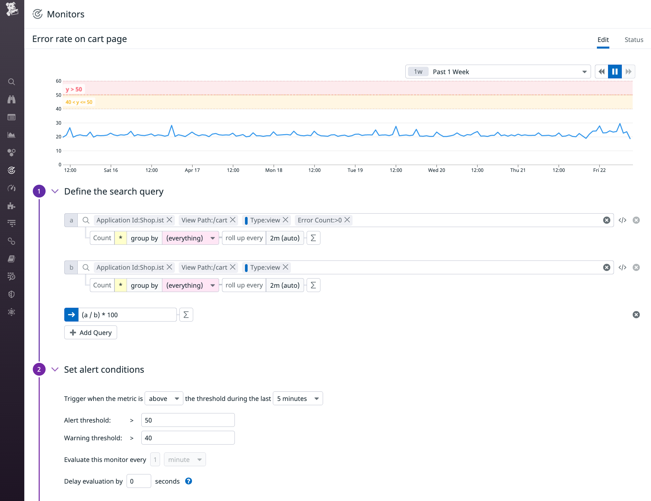Select the Monitors target icon in the sidebar
Screen dimensions: 651x501
tap(11, 170)
